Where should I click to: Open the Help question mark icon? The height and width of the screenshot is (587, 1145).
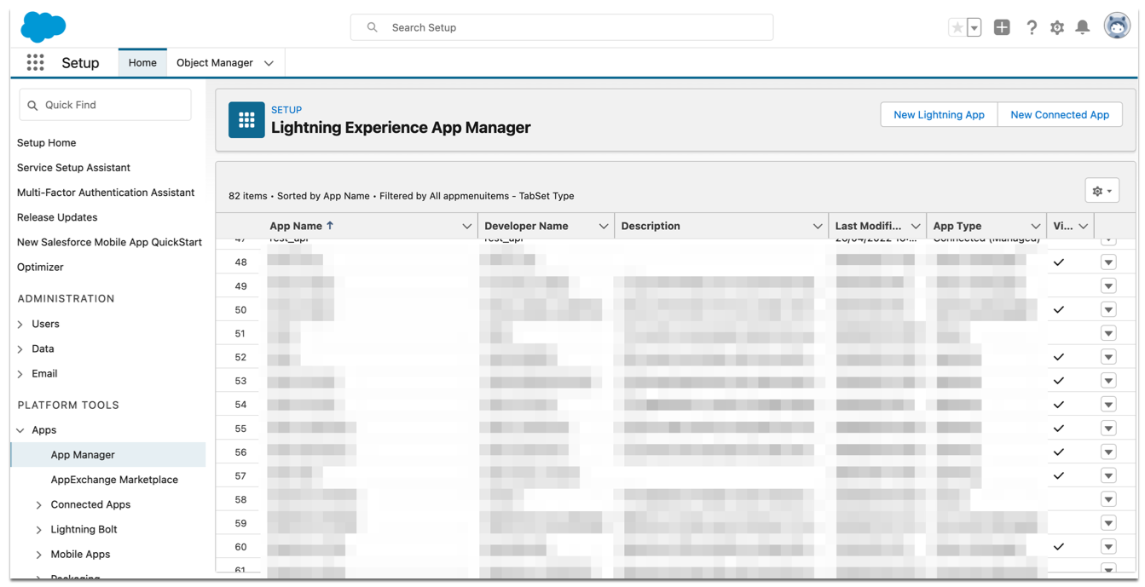coord(1032,27)
